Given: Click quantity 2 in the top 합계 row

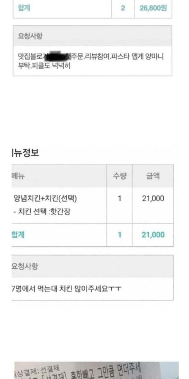Looking at the screenshot, I should [123, 8].
